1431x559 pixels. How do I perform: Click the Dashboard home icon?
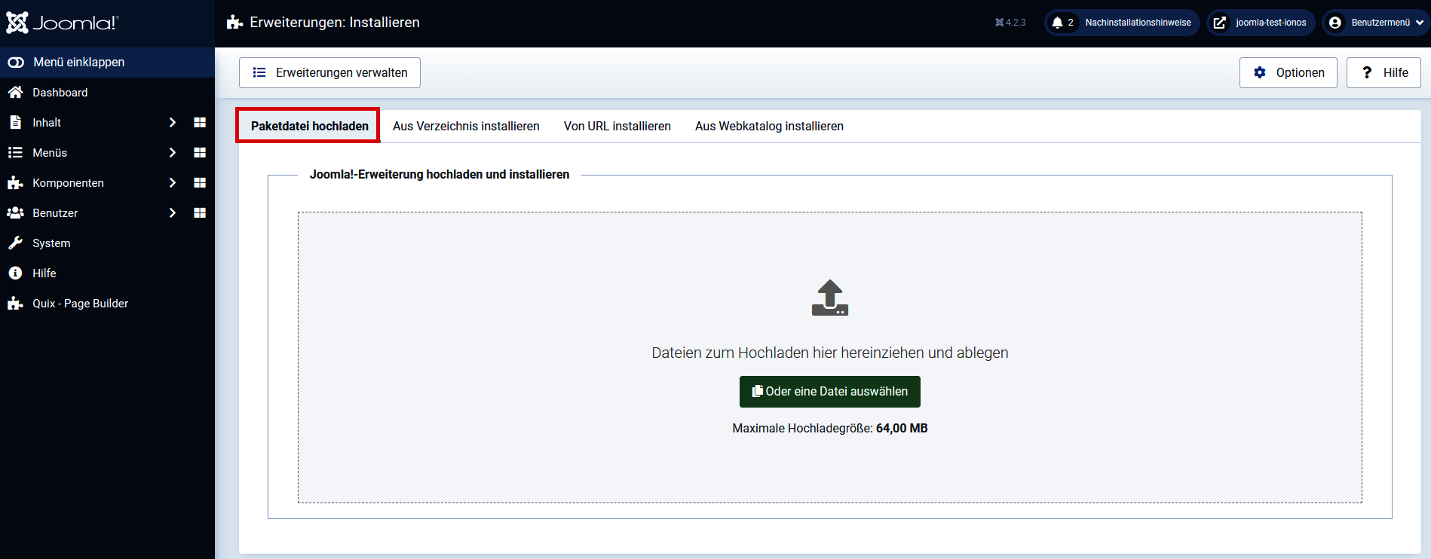tap(15, 93)
